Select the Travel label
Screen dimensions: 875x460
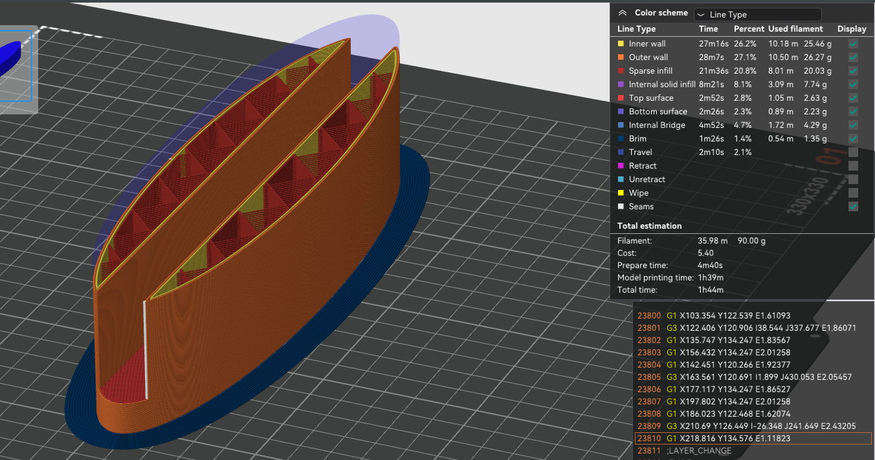[641, 152]
